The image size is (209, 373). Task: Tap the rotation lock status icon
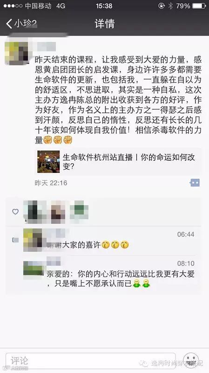click(x=162, y=6)
